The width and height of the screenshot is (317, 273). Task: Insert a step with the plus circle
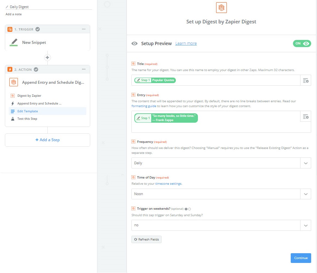tap(47, 57)
